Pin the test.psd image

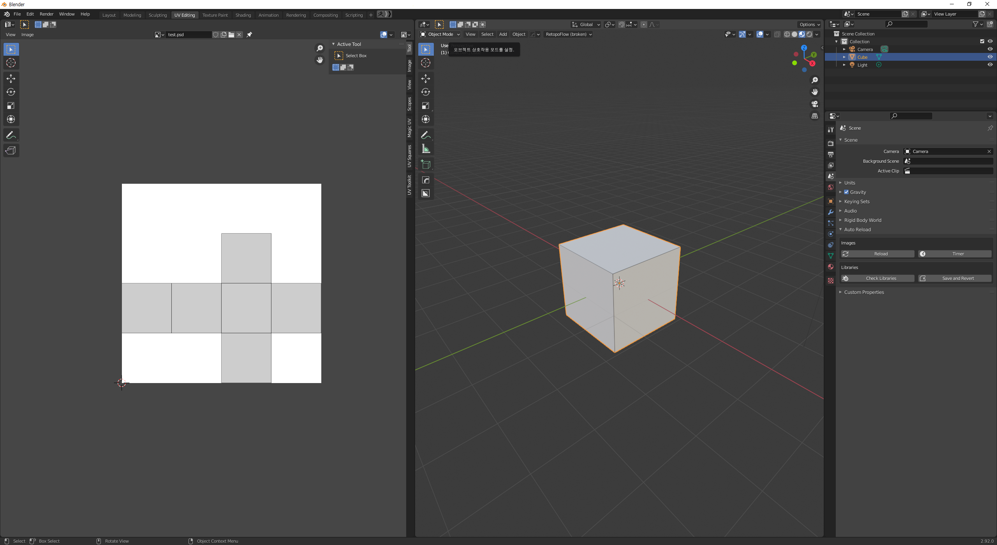pyautogui.click(x=250, y=35)
